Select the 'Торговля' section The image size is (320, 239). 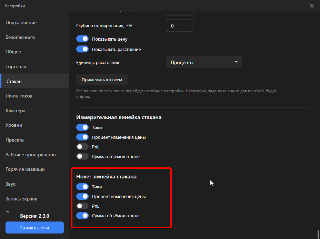point(35,66)
